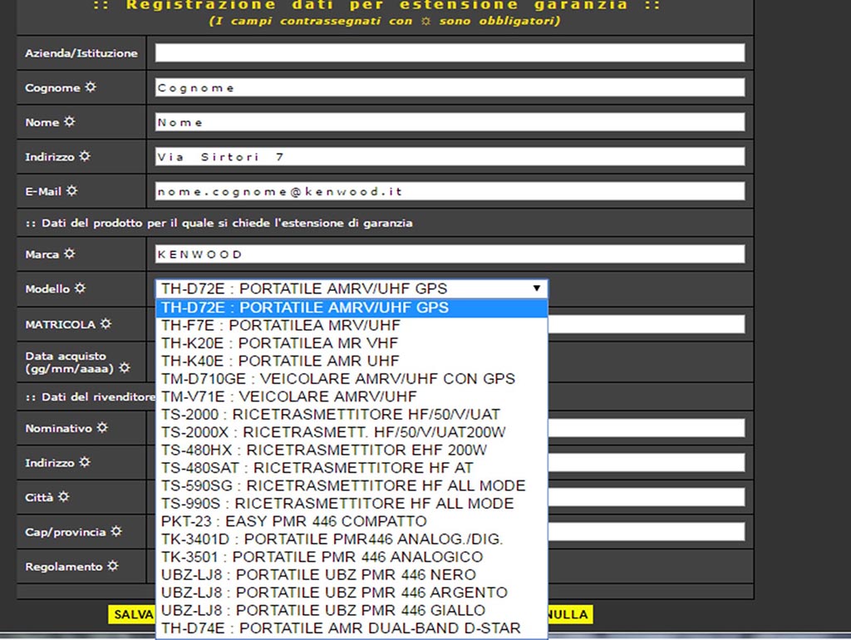Viewport: 851px width, 640px height.
Task: Pick TH-K40E PORTATILE UHF model
Action: (280, 361)
